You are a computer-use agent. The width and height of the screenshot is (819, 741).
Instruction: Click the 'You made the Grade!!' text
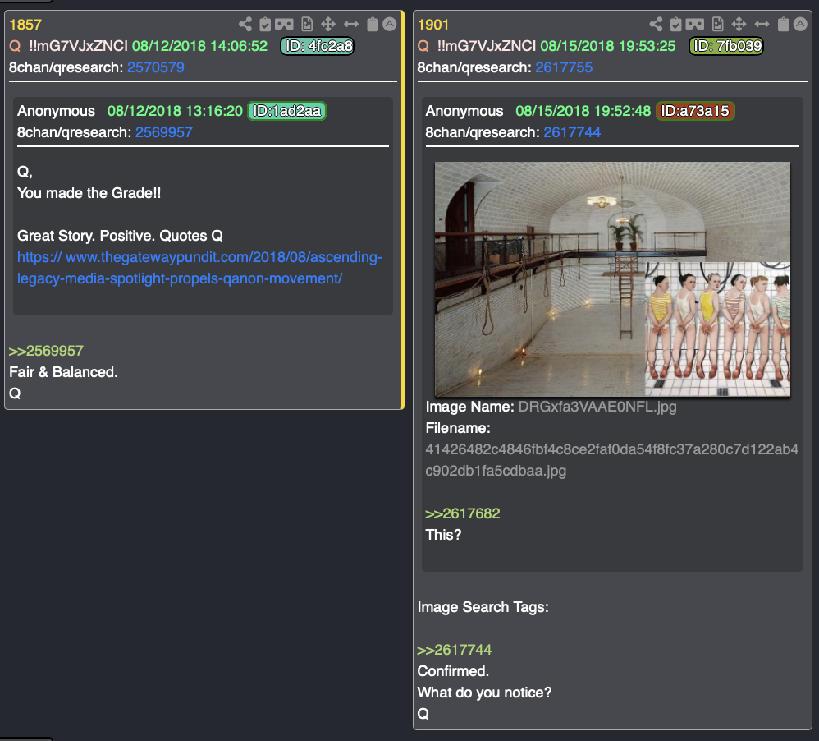89,194
